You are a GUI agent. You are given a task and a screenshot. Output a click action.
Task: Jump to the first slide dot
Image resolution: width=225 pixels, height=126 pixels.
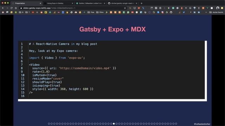pos(49,124)
